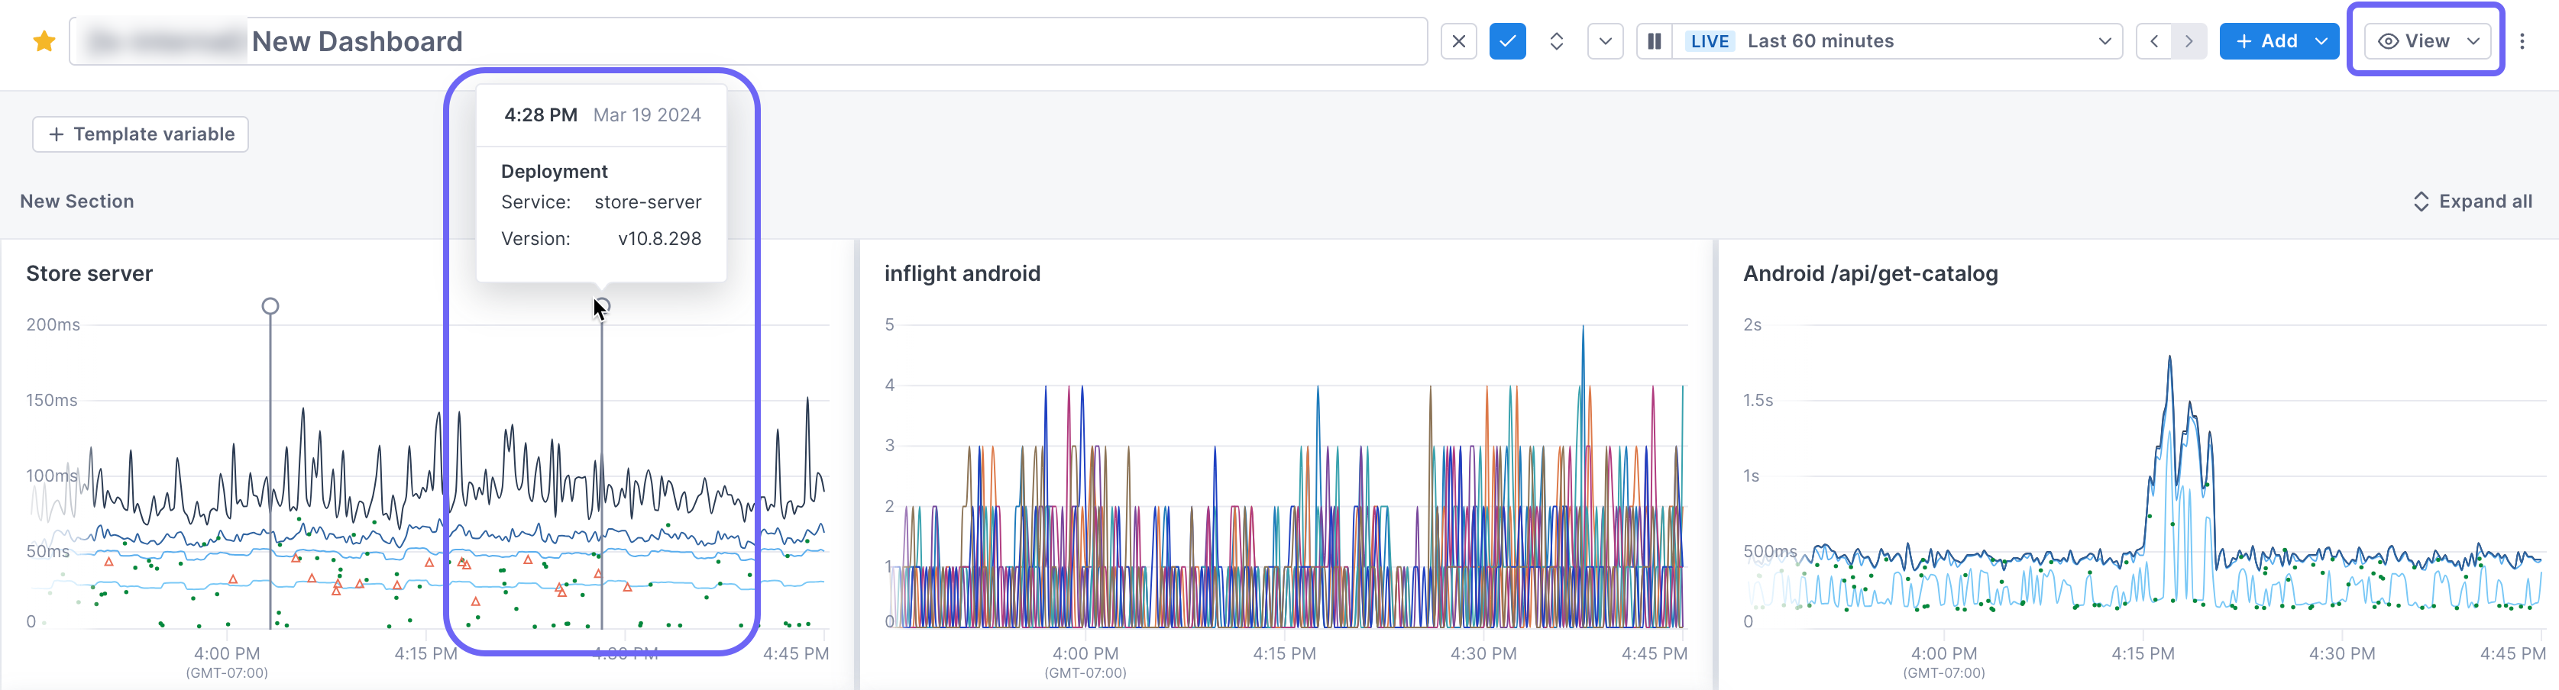Click the back arrow to shift time range

pos(2155,40)
